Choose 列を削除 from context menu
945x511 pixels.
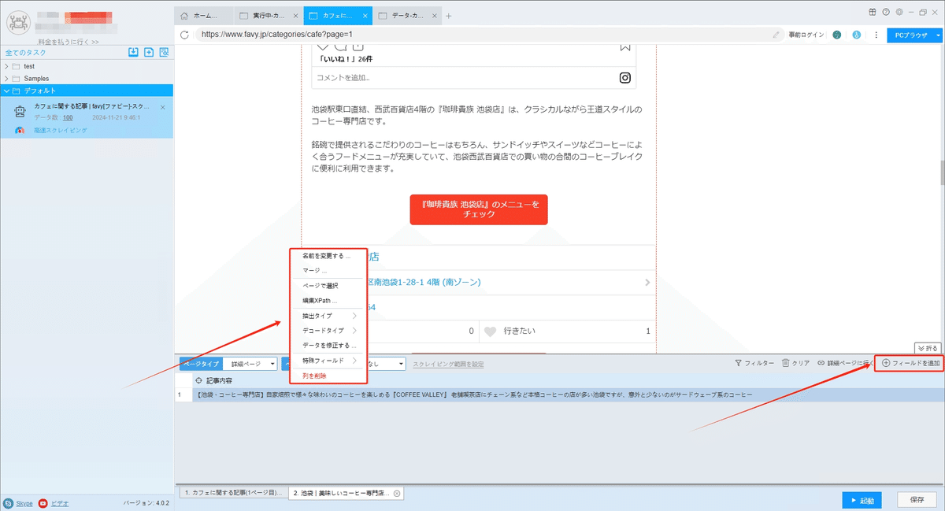click(x=314, y=376)
